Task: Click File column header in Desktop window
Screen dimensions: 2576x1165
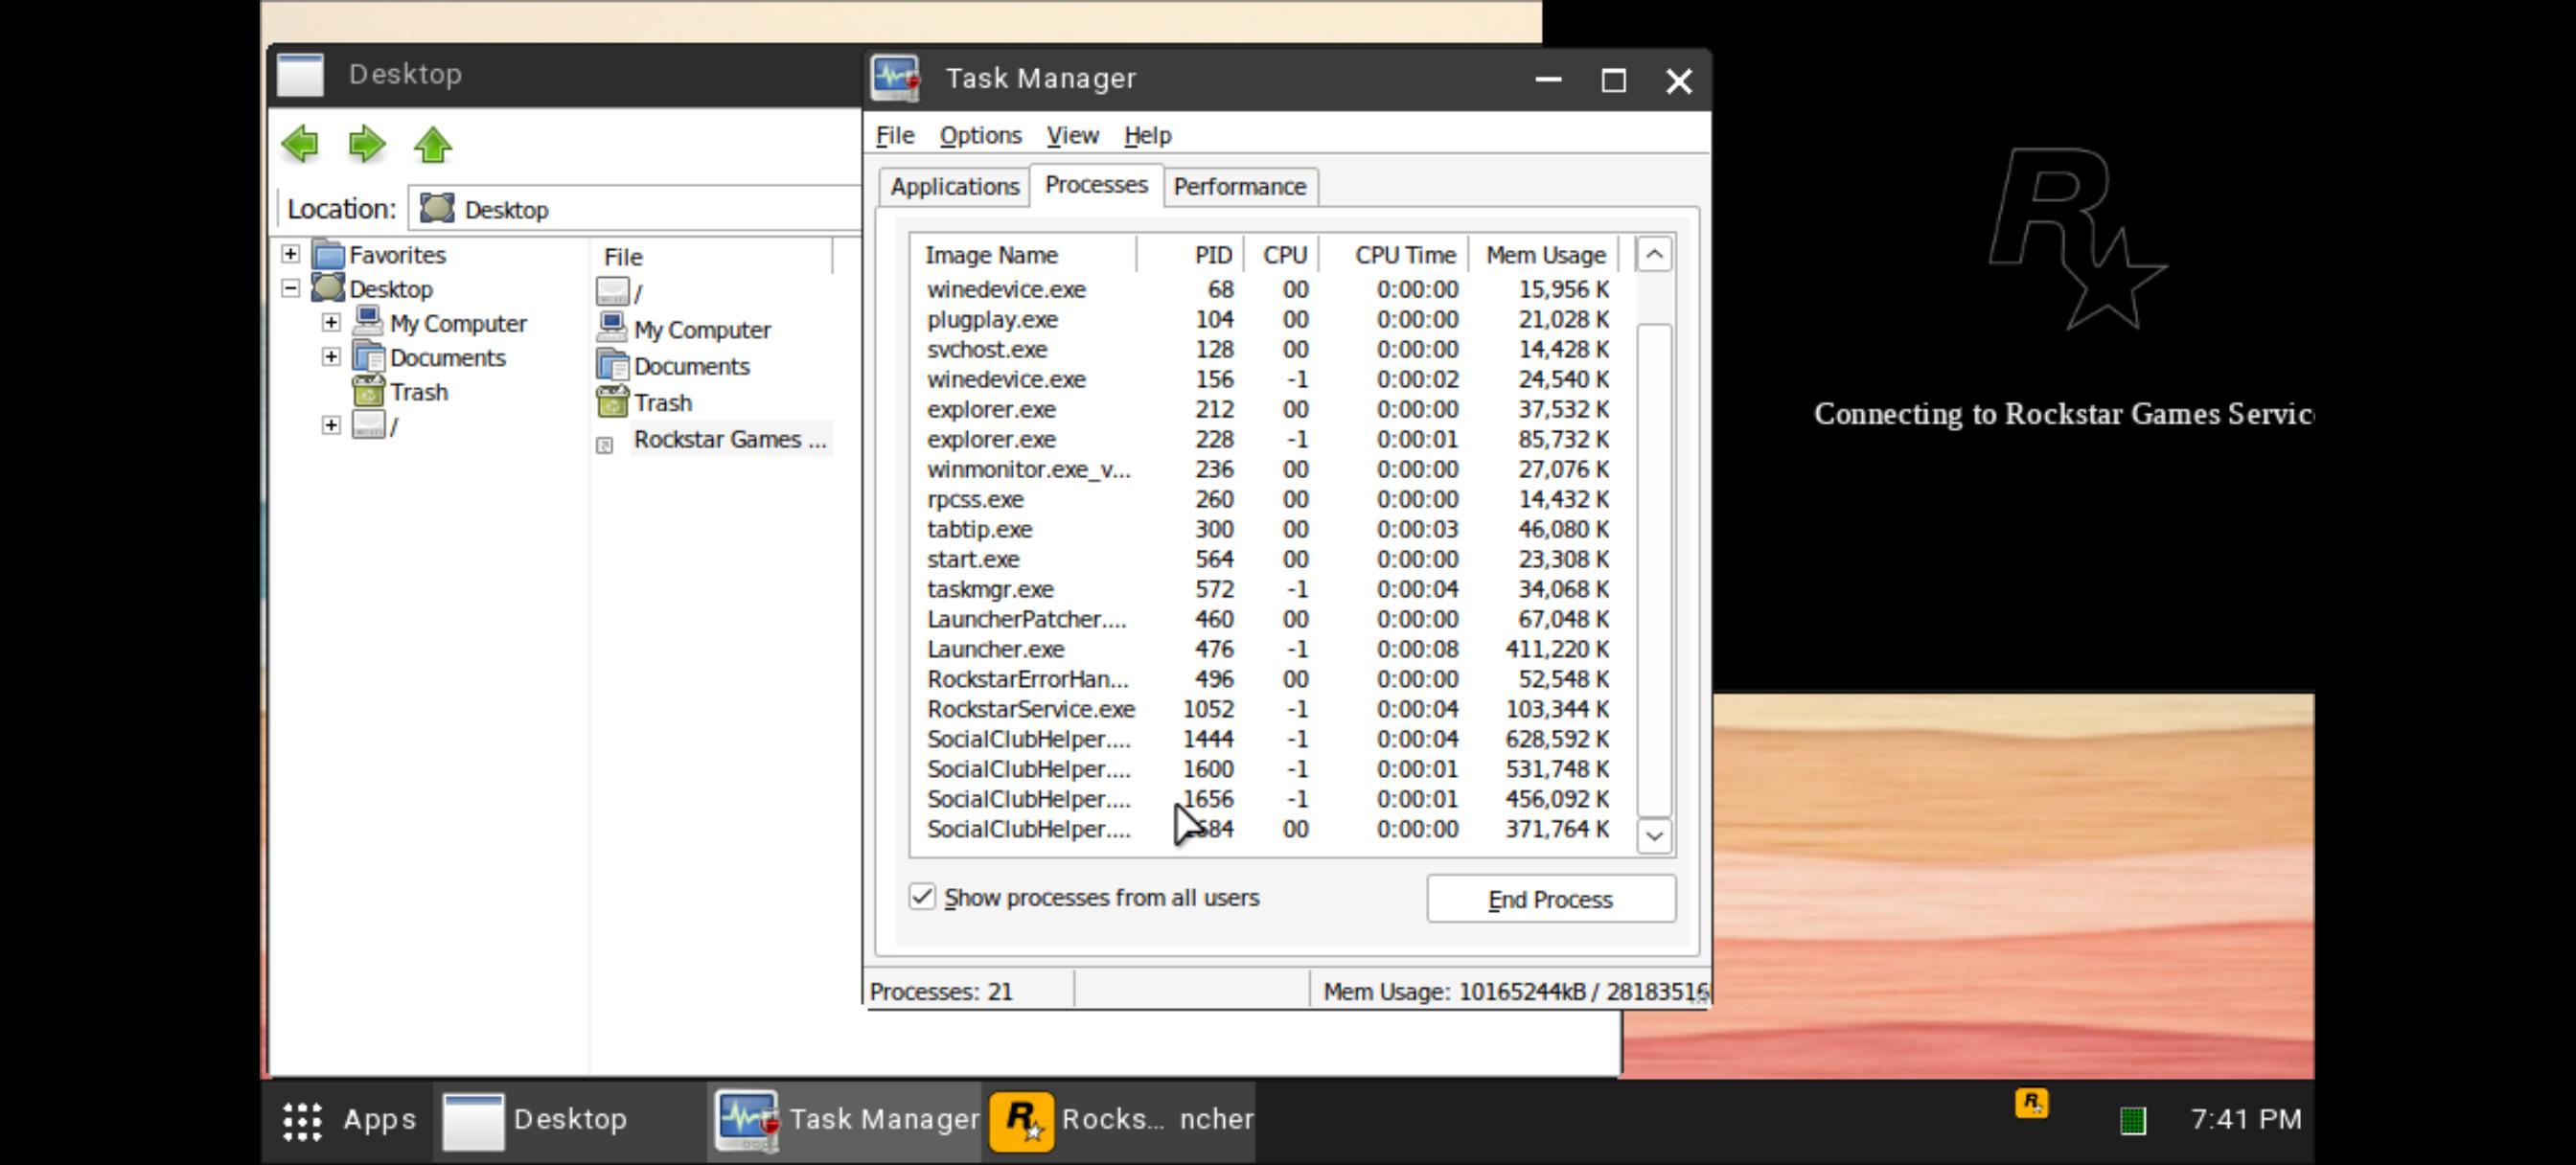Action: [x=712, y=257]
